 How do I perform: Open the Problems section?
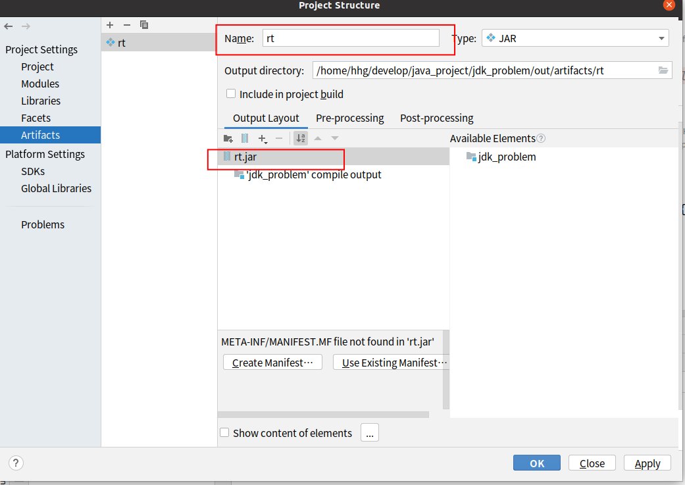[42, 224]
